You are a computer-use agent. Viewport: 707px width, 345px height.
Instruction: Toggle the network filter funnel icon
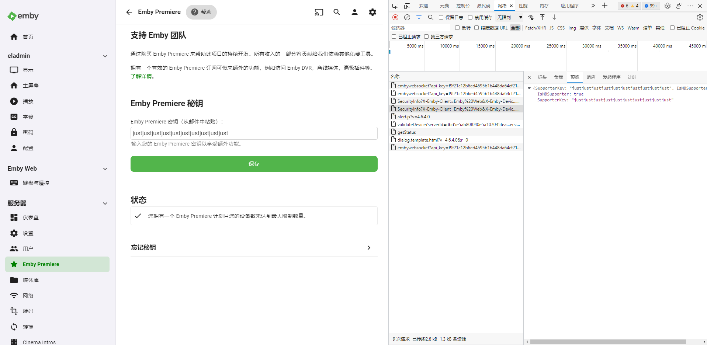(419, 17)
